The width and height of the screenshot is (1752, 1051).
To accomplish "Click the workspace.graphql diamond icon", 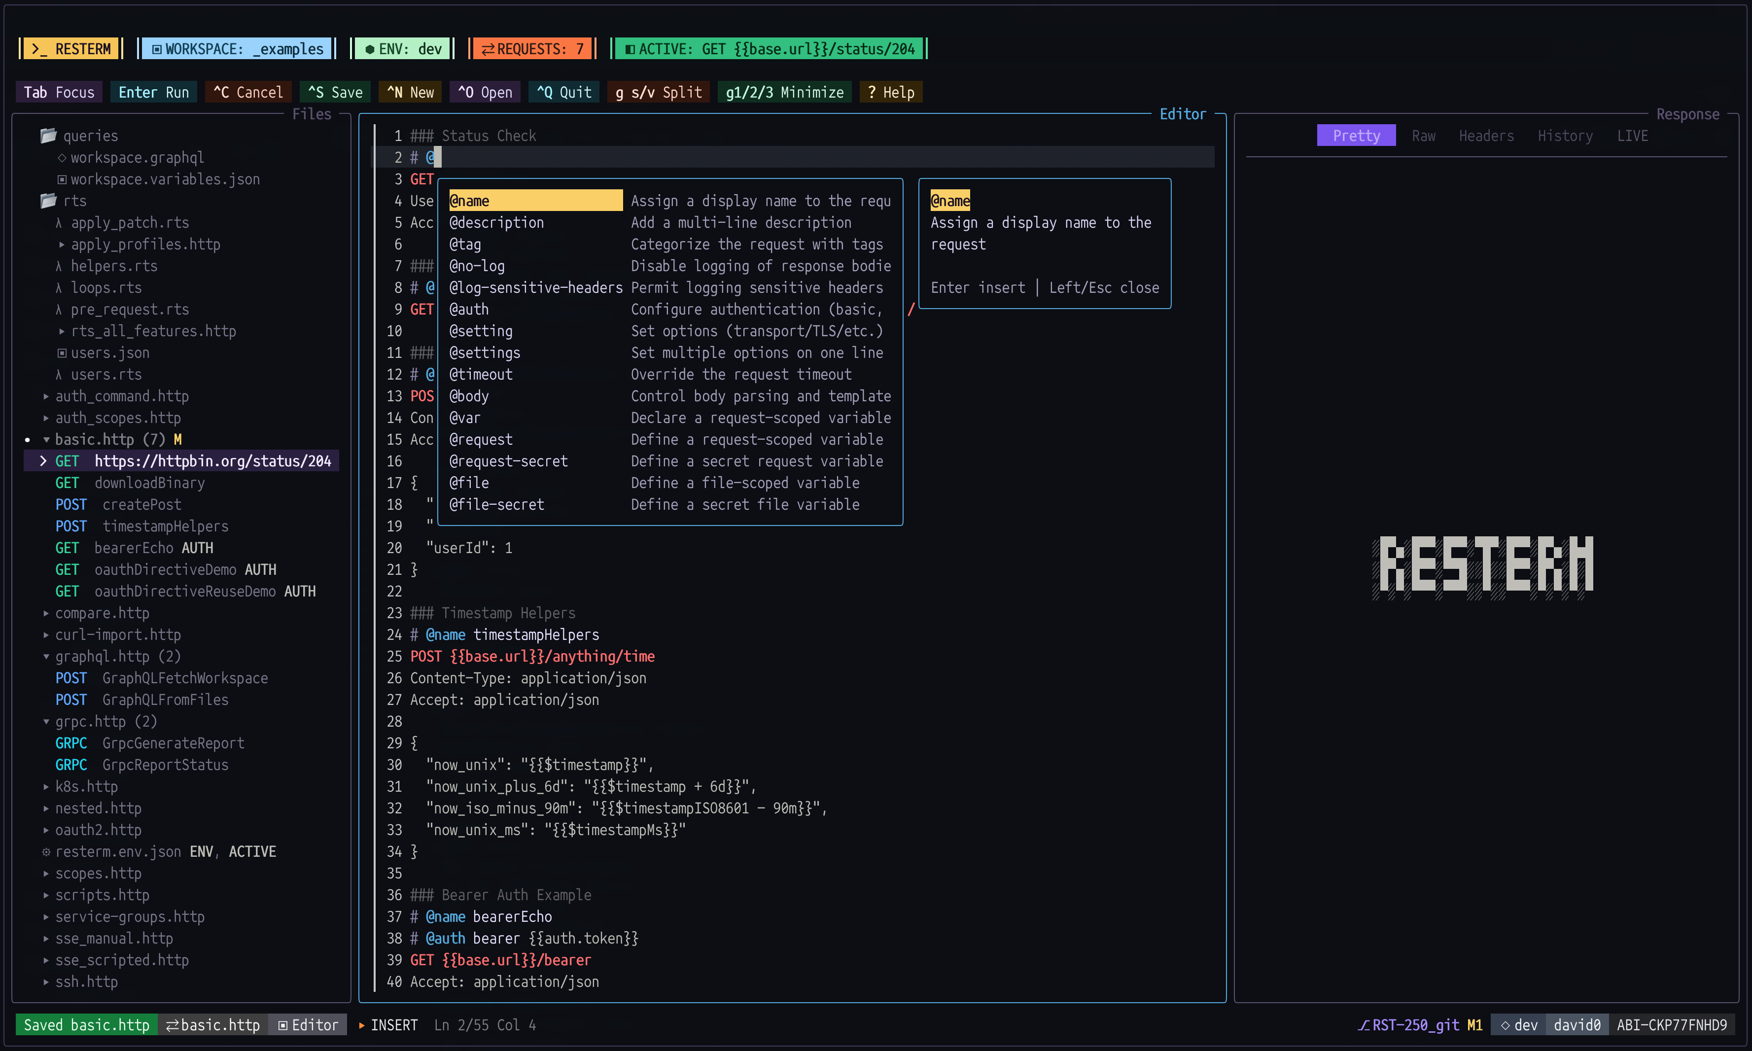I will point(62,157).
